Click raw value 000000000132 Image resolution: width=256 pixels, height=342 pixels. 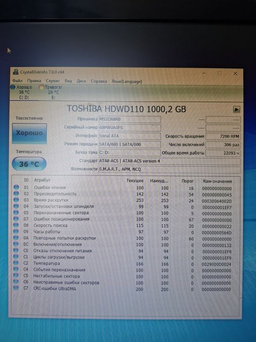pos(217,245)
